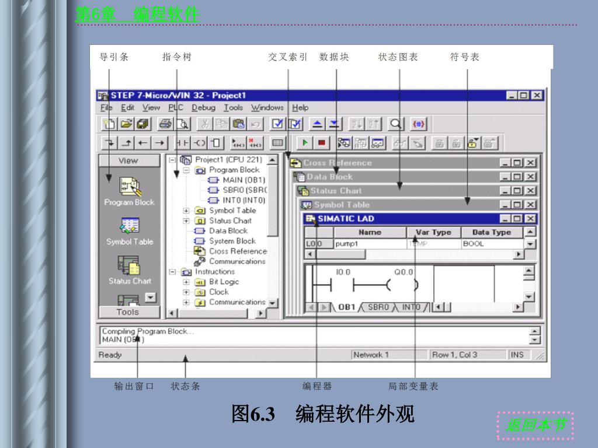Image resolution: width=598 pixels, height=448 pixels.
Task: Click the BOOL data type cell
Action: pos(492,244)
